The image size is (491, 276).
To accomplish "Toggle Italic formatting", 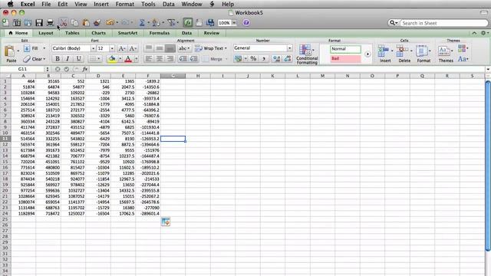I will coord(68,58).
